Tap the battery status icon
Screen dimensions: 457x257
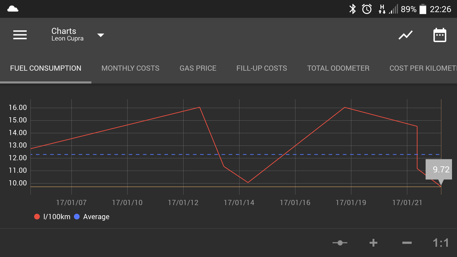click(423, 9)
